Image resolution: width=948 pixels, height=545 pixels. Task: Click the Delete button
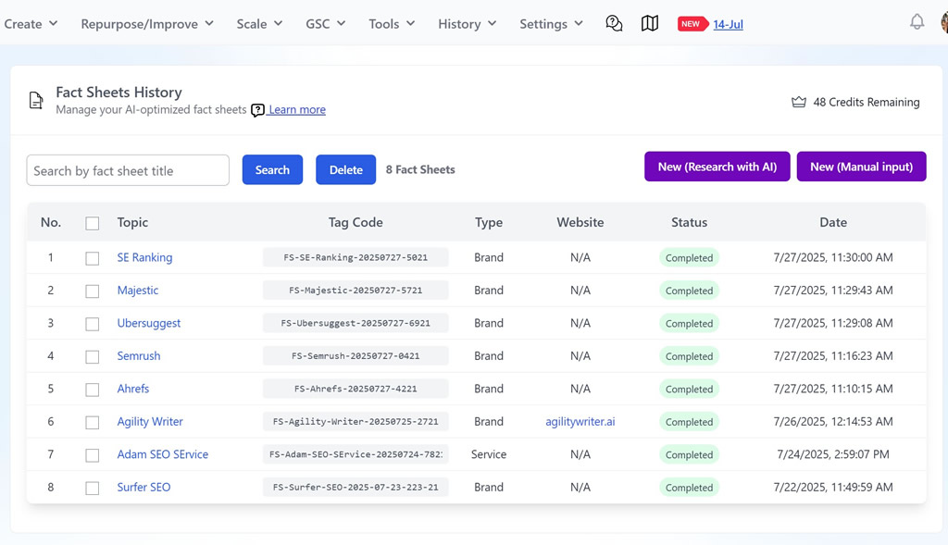[346, 169]
